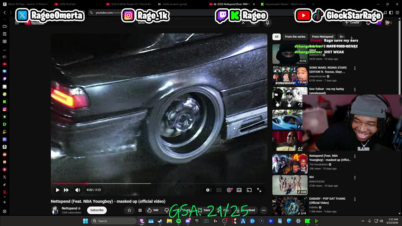
Task: Click the grid icon below video
Action: coord(140,210)
